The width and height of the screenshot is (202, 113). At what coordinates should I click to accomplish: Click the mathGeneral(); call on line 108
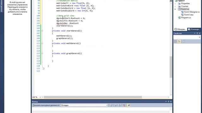(x=64, y=36)
